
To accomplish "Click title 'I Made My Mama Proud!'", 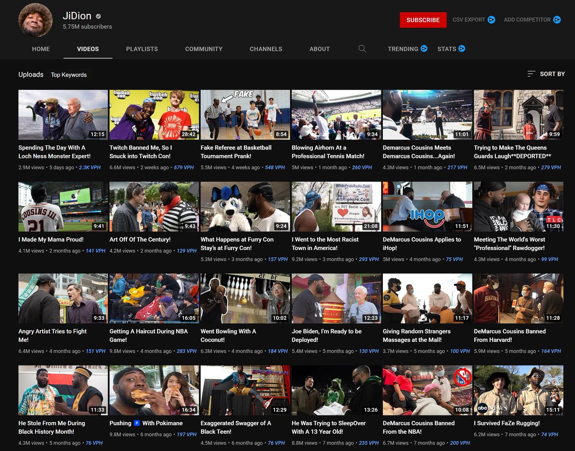I will click(51, 239).
